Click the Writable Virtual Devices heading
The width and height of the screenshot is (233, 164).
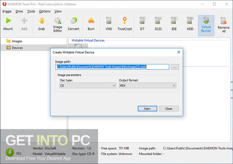click(x=88, y=41)
